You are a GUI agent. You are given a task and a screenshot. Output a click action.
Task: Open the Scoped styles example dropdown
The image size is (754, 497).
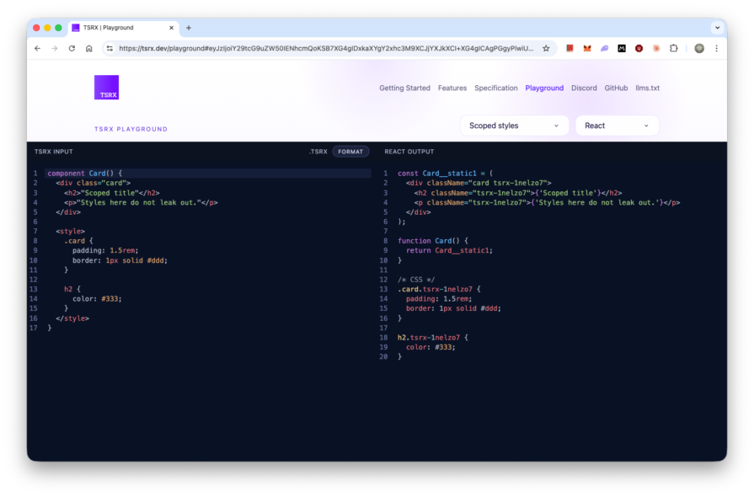[x=514, y=126]
